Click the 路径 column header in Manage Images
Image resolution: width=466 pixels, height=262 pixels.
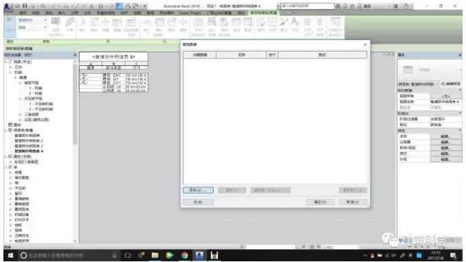[x=322, y=55]
